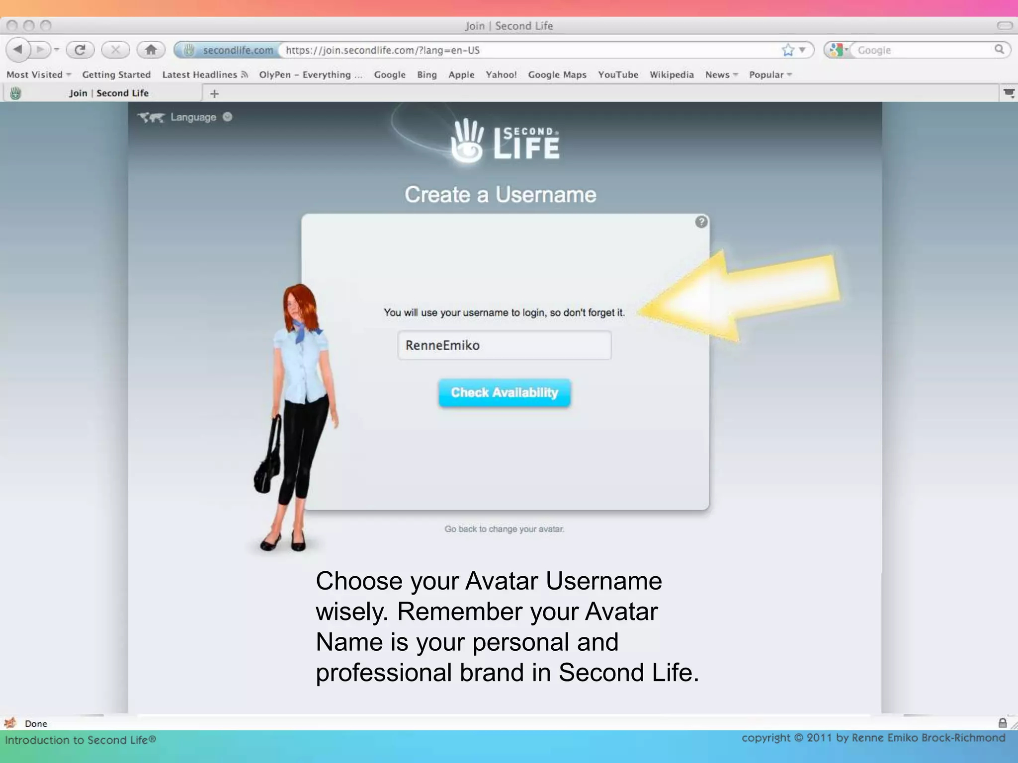Click the secondlife.com site identity badge

point(227,50)
